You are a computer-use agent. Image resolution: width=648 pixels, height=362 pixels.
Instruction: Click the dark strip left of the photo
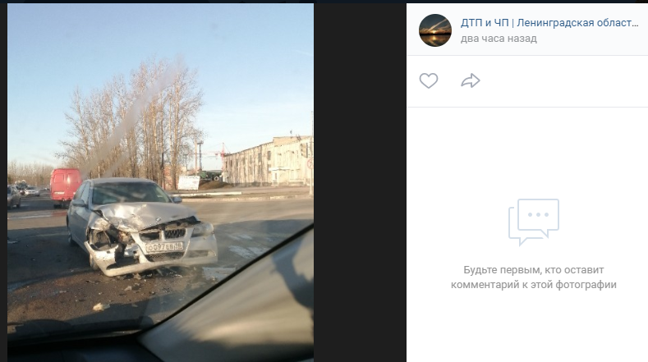[x=4, y=182]
